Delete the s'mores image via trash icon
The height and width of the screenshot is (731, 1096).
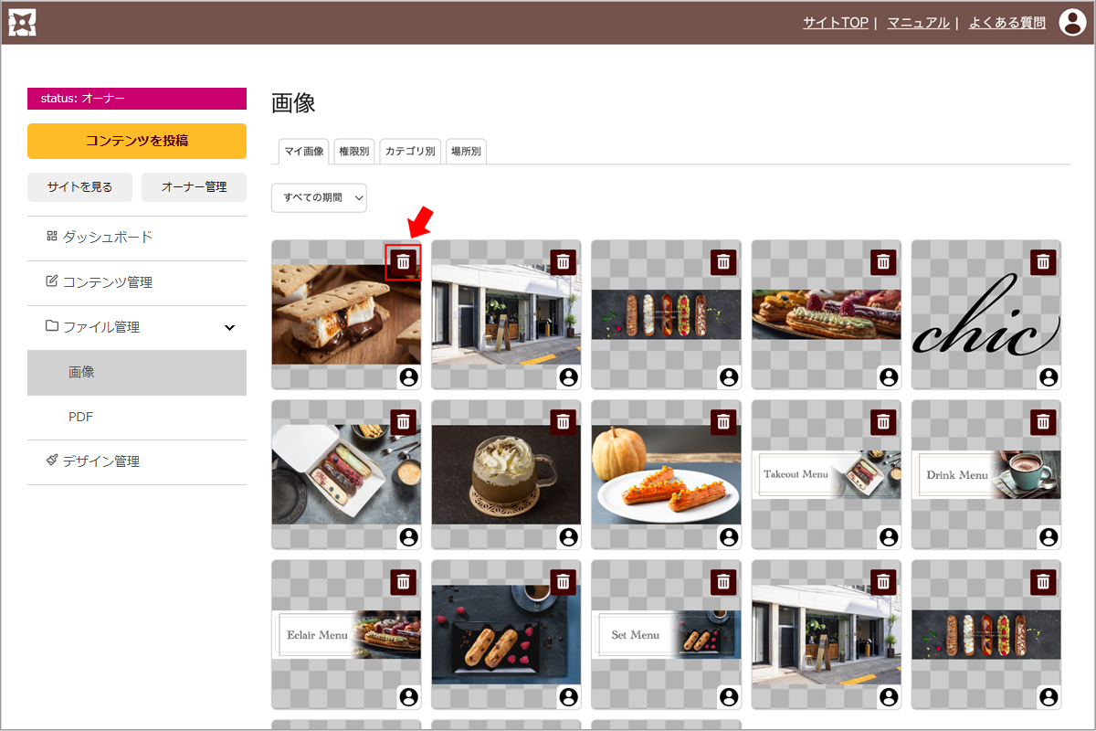tap(404, 262)
